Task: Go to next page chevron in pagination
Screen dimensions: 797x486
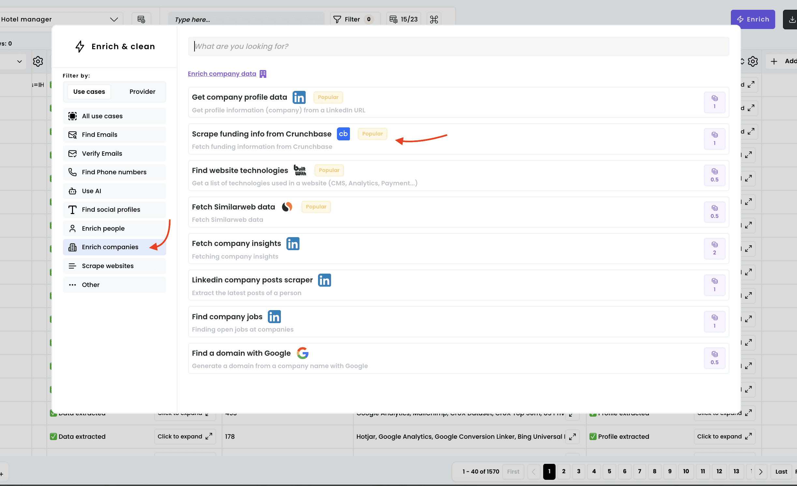Action: coord(761,472)
